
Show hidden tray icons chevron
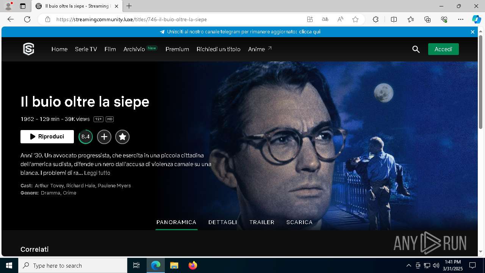point(409,265)
